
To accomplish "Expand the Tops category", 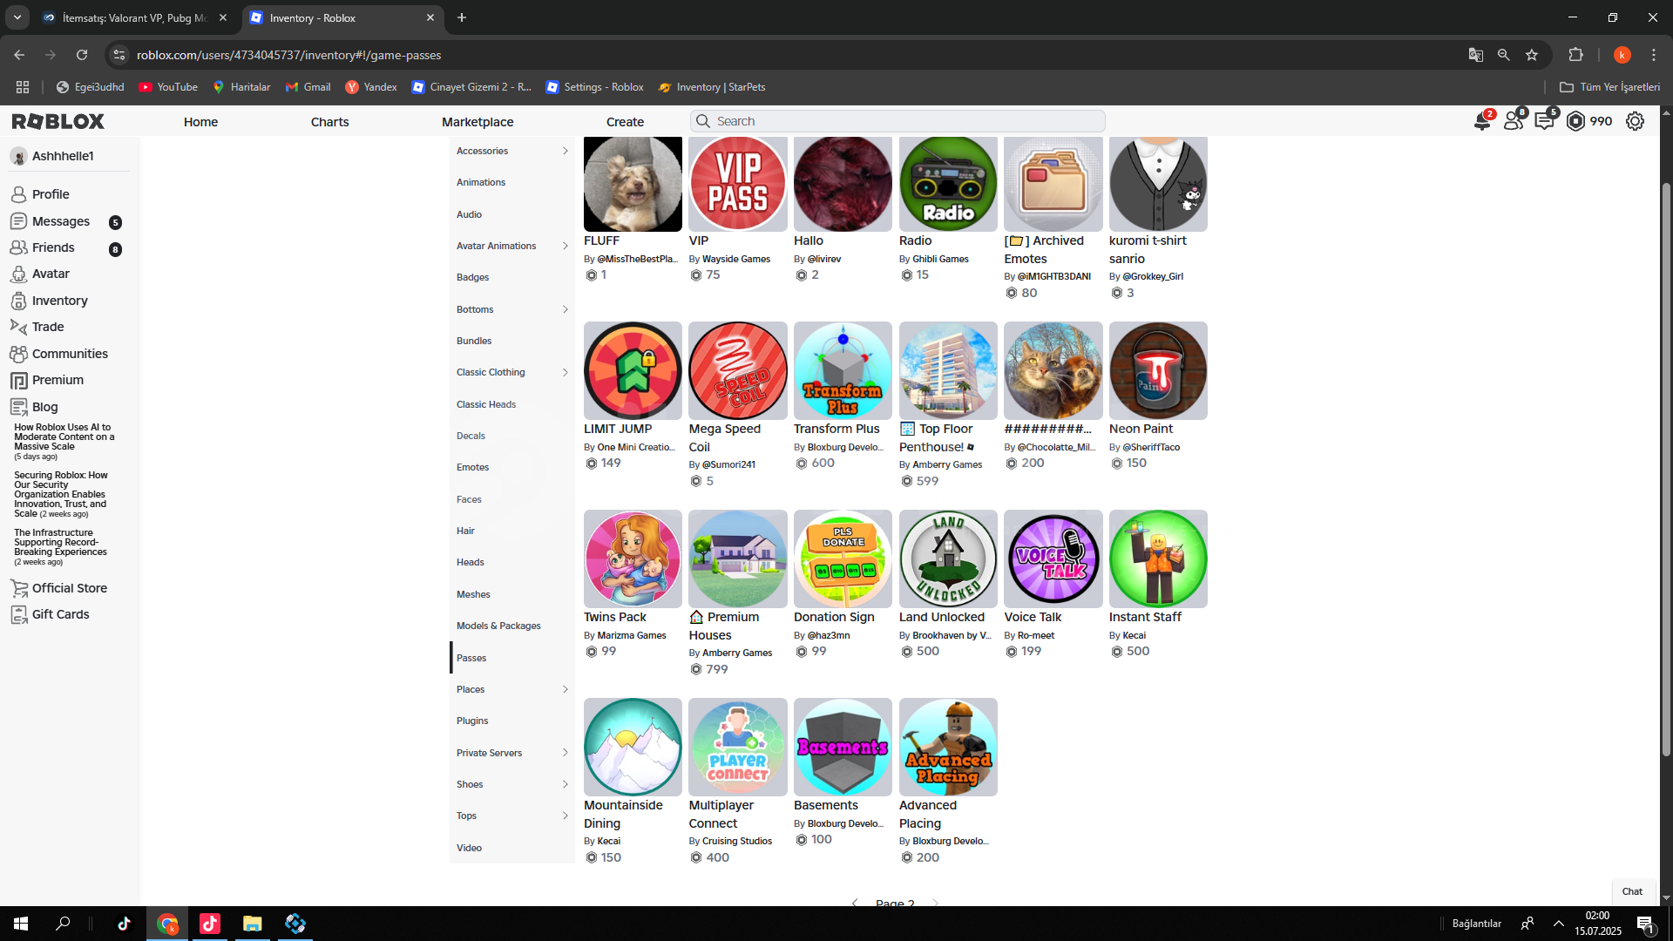I will pos(565,816).
